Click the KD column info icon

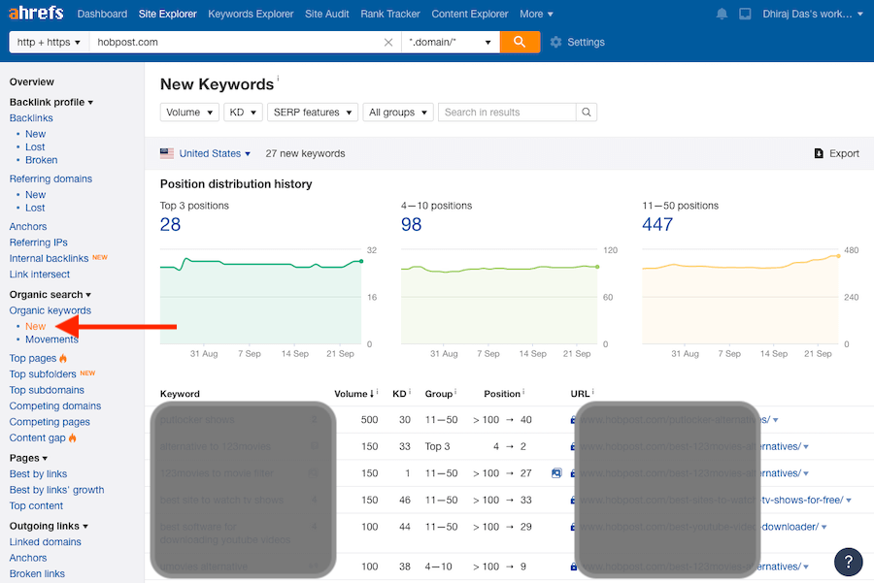[x=410, y=392]
